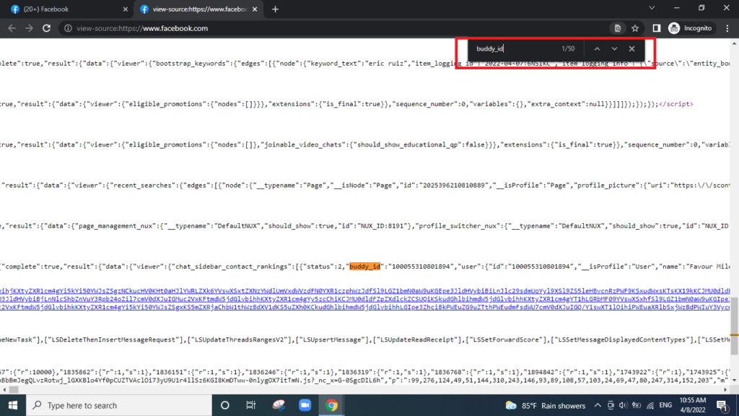Image resolution: width=739 pixels, height=416 pixels.
Task: Click the find bar text field
Action: [x=512, y=48]
